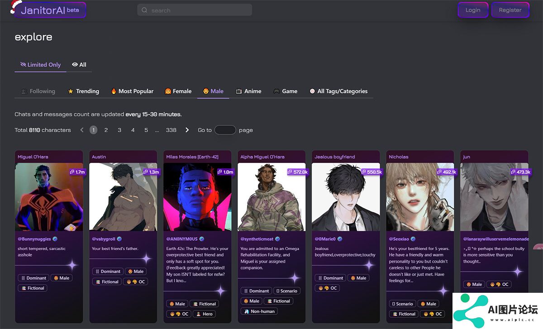
Task: Select OC tag on Austin card
Action: click(x=135, y=281)
